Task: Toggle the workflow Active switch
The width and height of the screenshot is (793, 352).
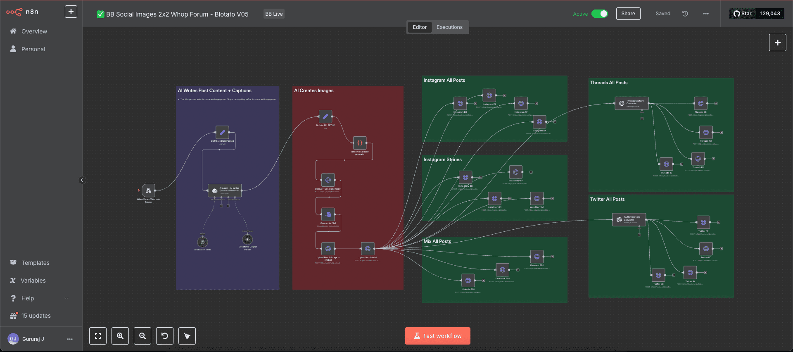Action: click(599, 14)
